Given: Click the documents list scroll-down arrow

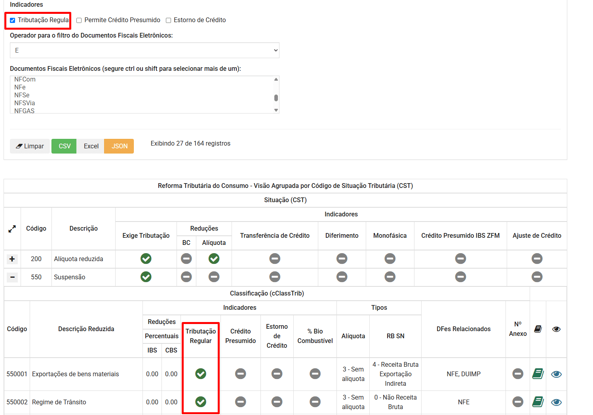Looking at the screenshot, I should pos(276,110).
